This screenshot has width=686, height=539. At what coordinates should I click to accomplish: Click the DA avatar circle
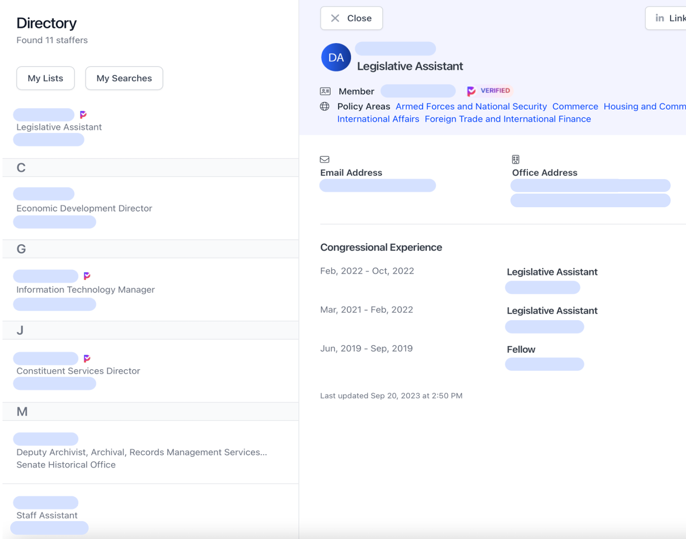[336, 58]
